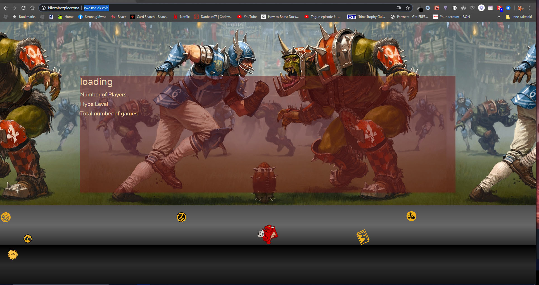
Task: Open the Bookmarks star folder
Action: [x=24, y=17]
